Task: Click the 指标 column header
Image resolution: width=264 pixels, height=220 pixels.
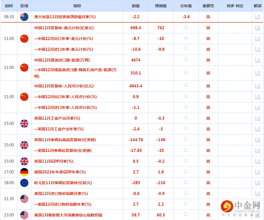Action: [77, 6]
